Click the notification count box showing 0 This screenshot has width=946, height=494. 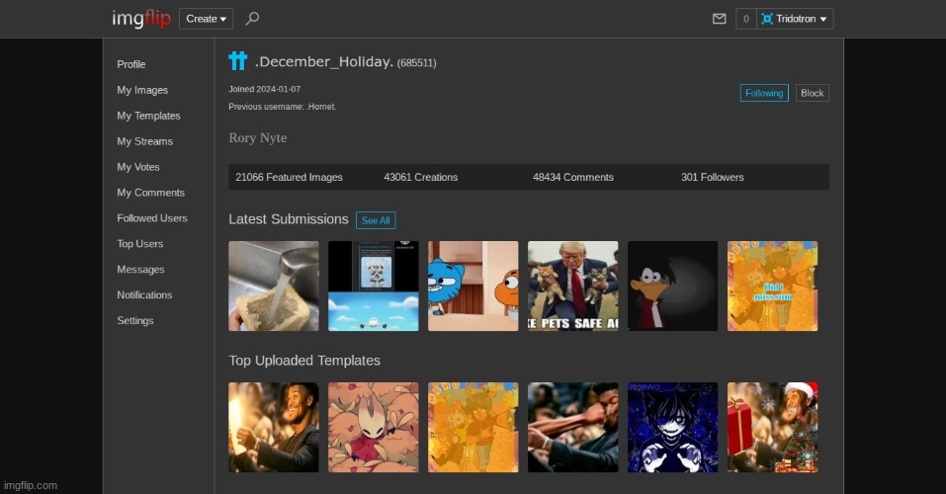tap(745, 19)
